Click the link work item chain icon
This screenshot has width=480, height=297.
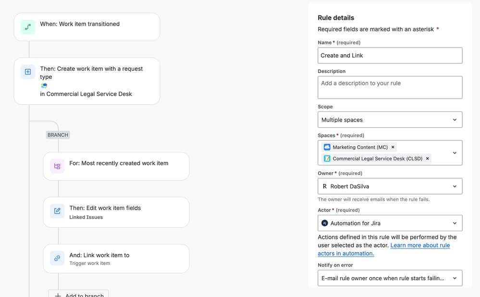click(57, 258)
